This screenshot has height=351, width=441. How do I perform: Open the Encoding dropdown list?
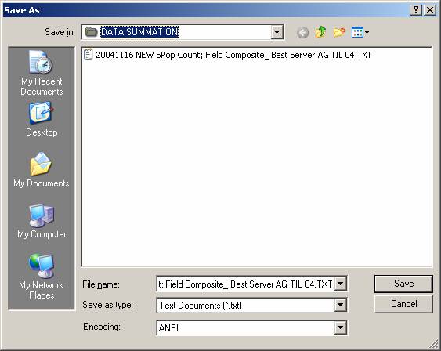[x=340, y=327]
